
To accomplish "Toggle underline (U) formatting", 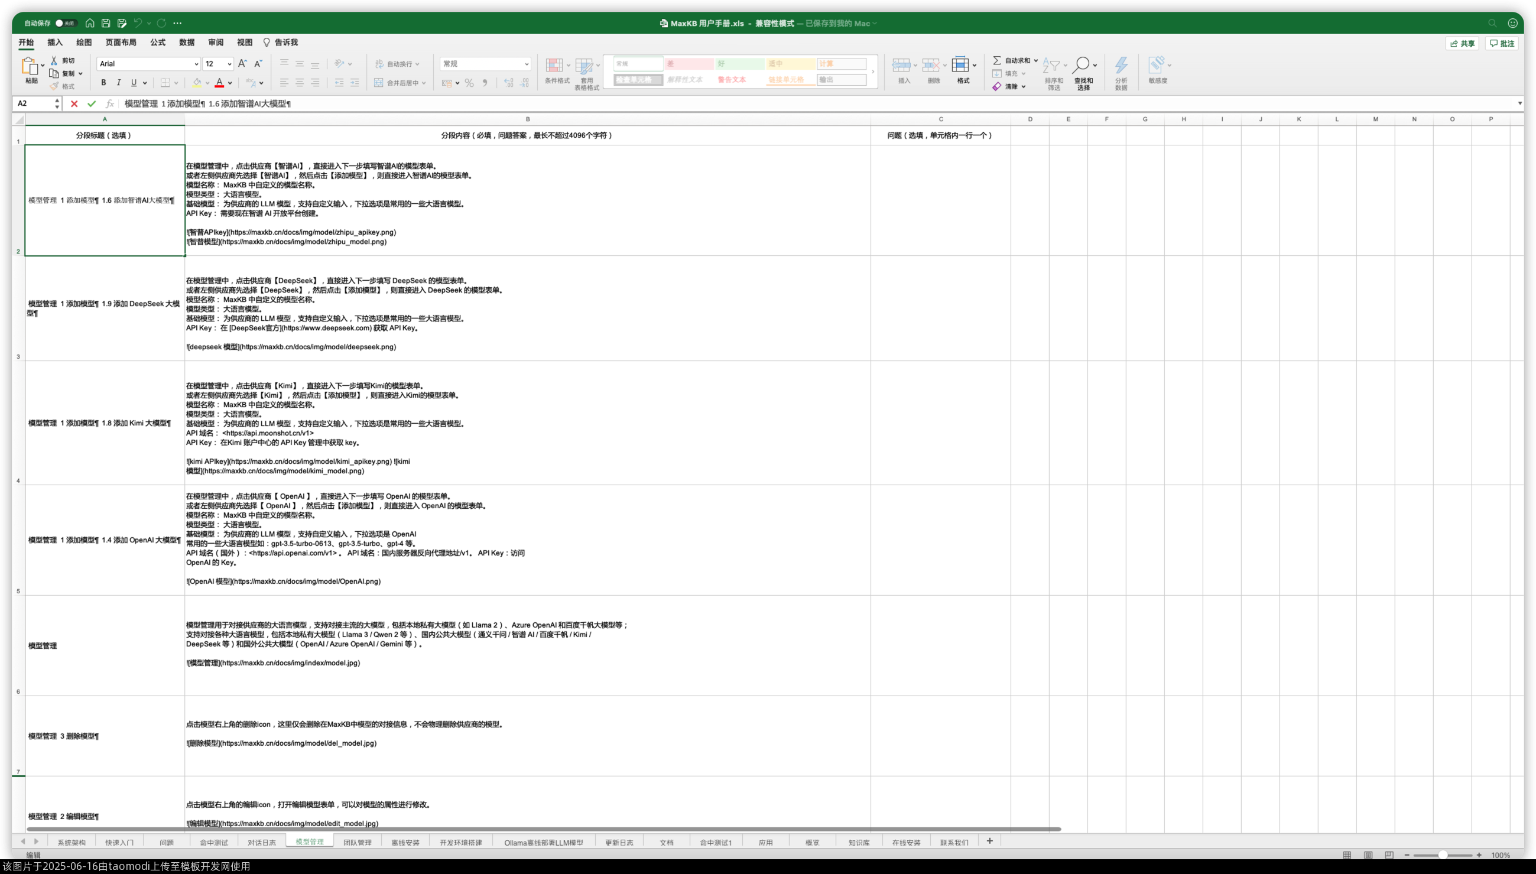I will coord(134,83).
